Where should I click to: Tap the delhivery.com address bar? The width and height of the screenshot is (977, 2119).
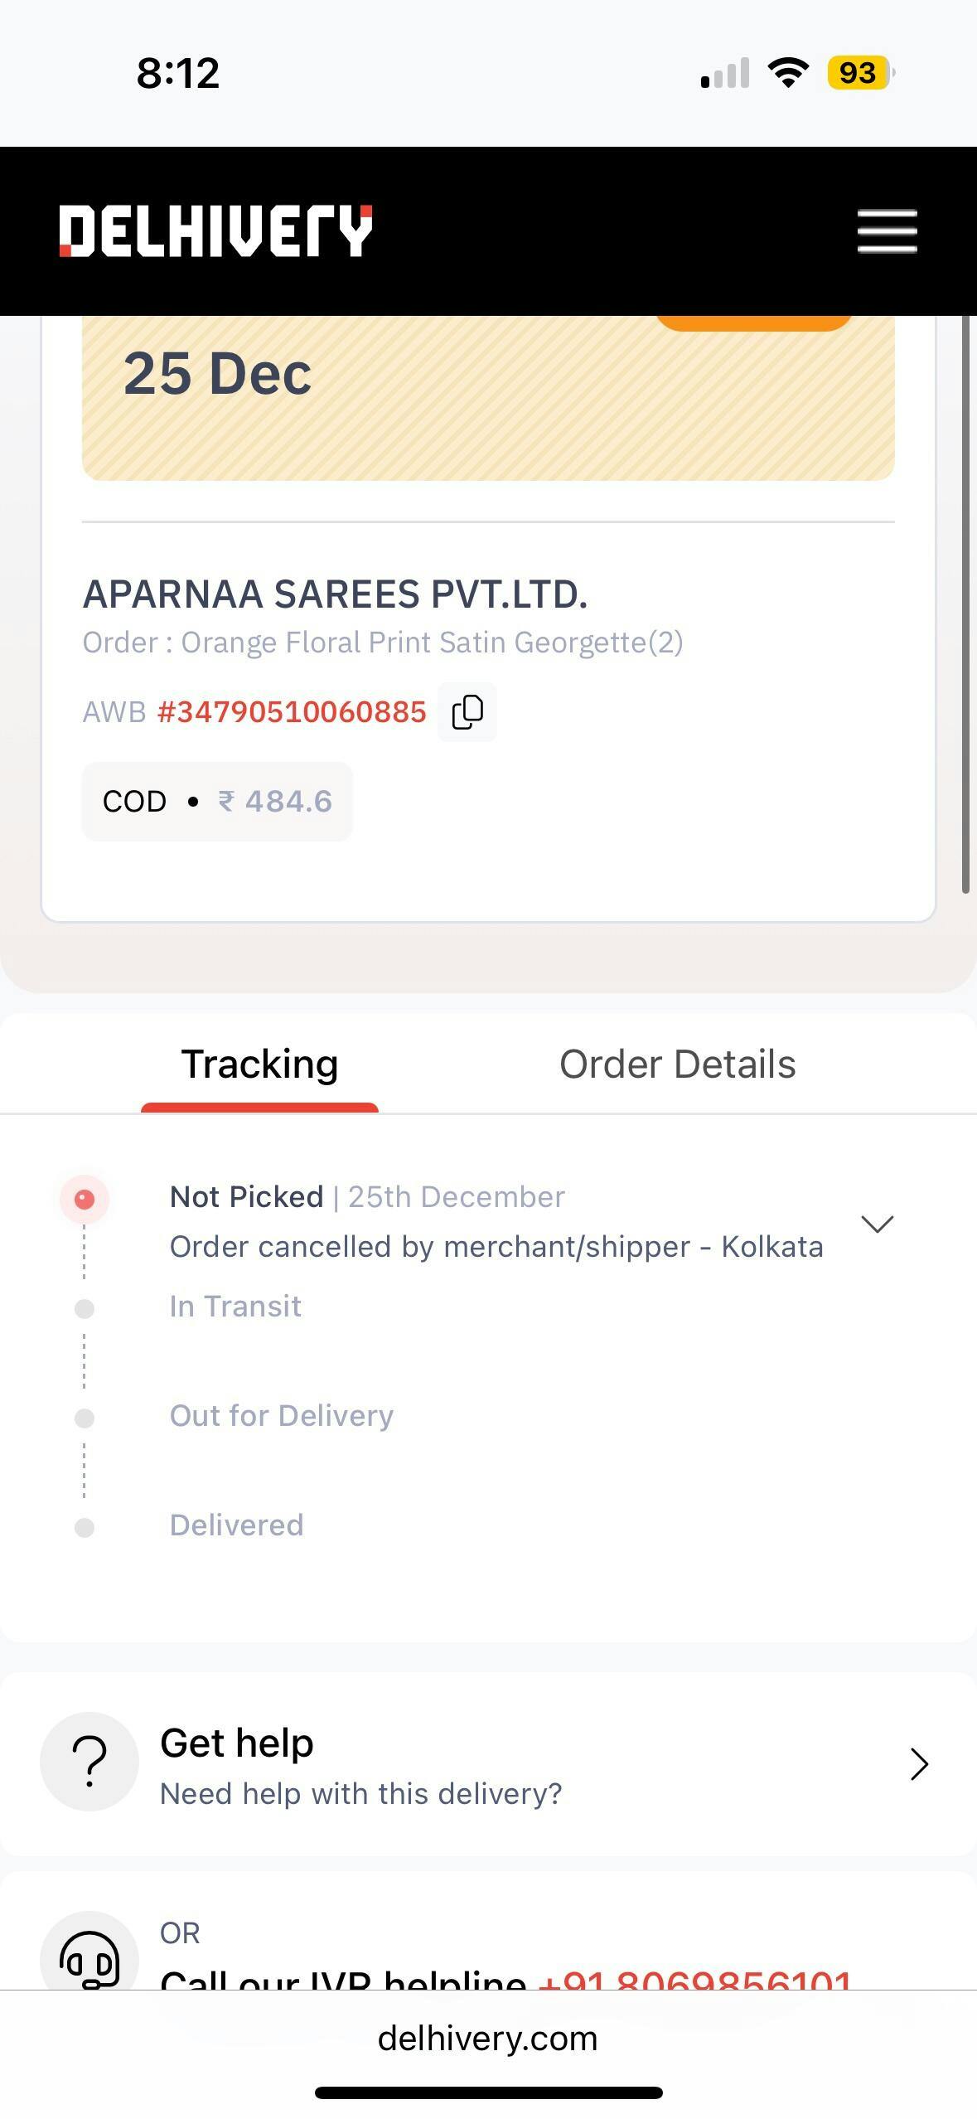coord(487,2039)
